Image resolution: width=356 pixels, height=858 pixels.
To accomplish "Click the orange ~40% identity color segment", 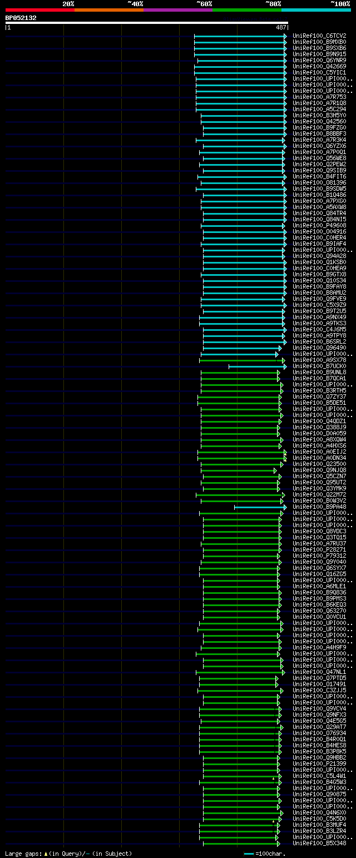I will coord(109,9).
